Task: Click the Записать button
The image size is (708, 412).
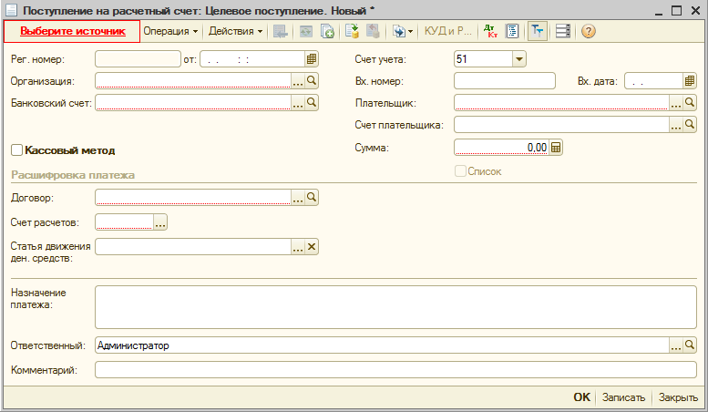Action: click(623, 397)
